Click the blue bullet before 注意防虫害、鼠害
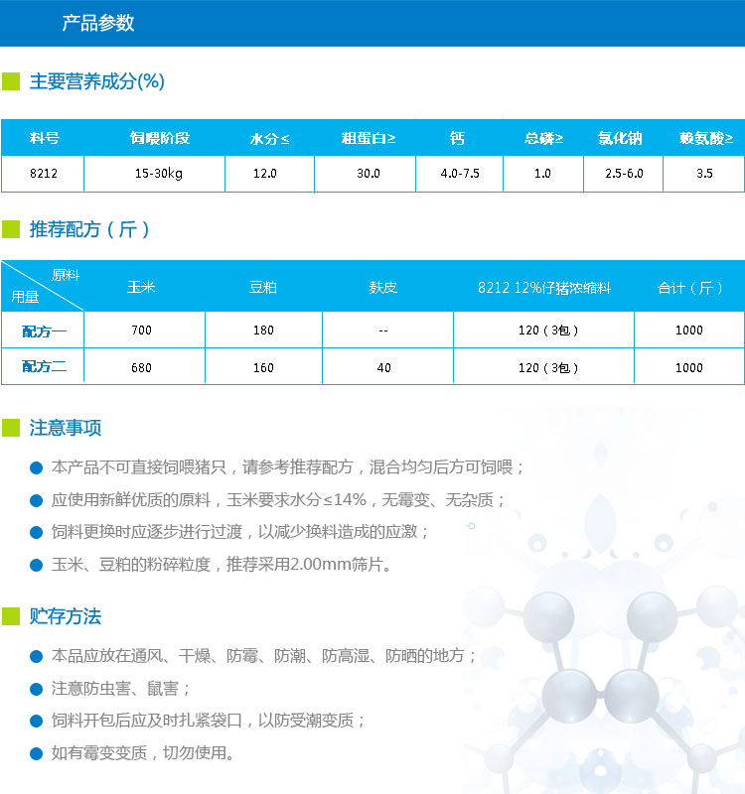The image size is (745, 794). point(37,688)
